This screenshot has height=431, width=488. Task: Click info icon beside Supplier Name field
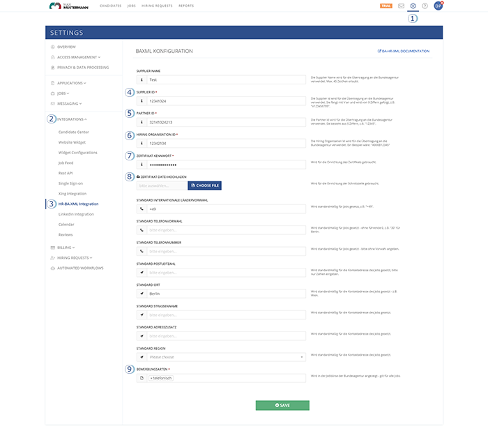142,80
